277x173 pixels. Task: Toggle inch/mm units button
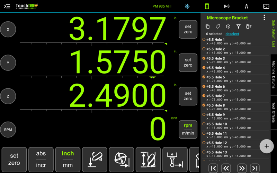pyautogui.click(x=68, y=160)
